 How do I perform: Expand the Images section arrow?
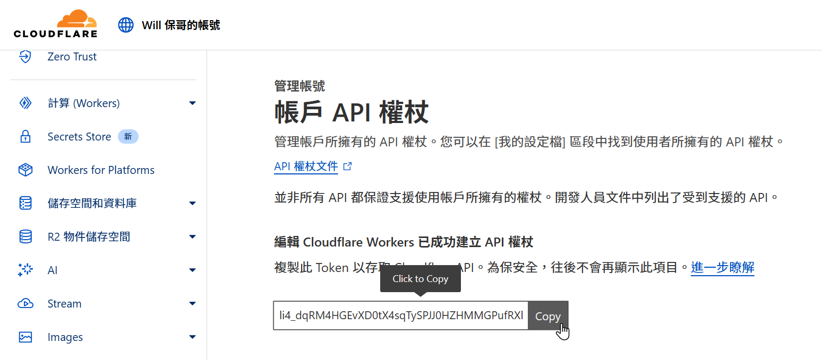(193, 337)
